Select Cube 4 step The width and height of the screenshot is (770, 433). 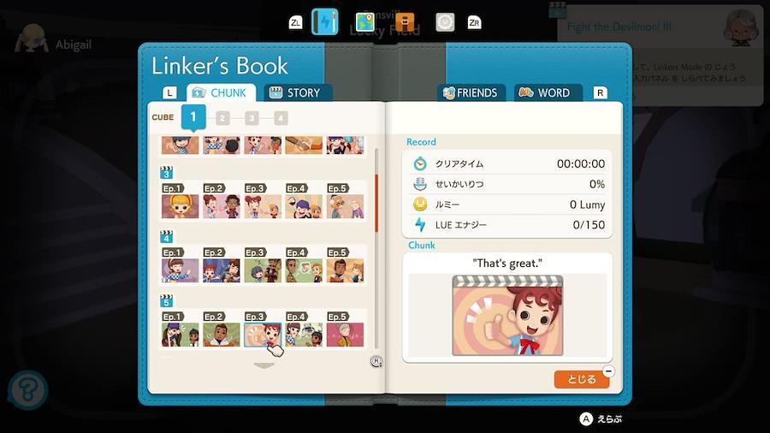point(281,118)
